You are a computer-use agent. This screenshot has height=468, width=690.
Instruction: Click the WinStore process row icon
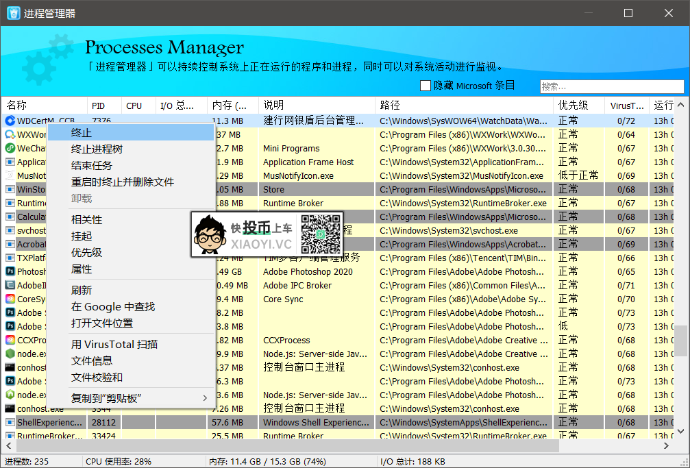coord(10,189)
